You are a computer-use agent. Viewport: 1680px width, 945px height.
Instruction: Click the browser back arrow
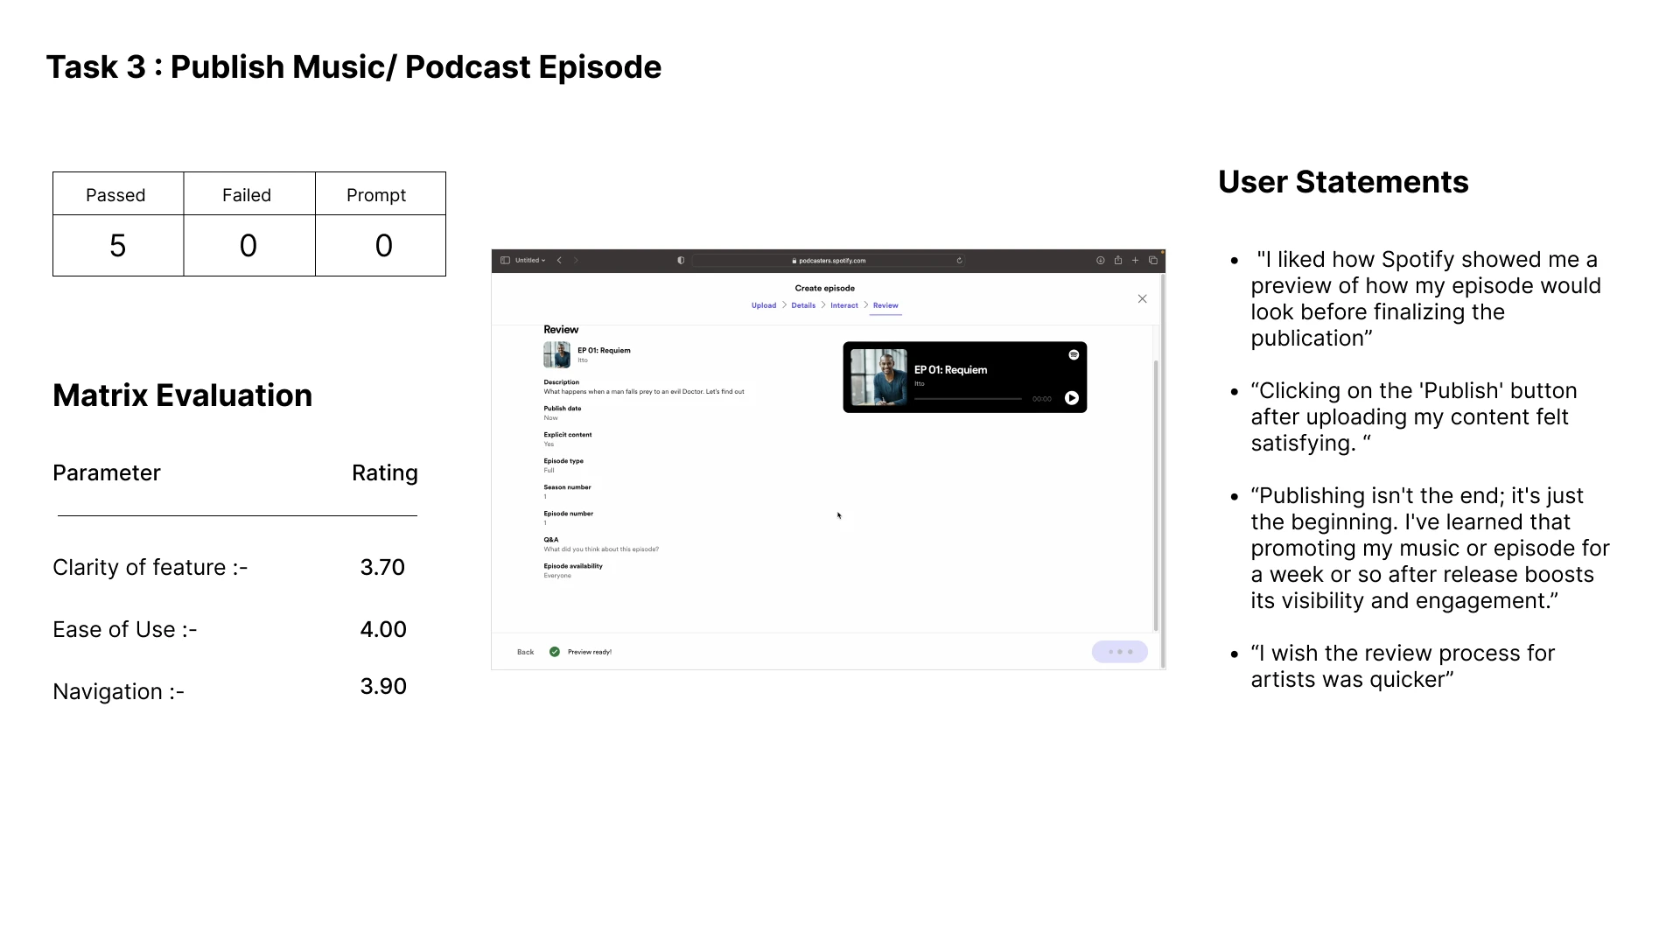click(x=559, y=261)
